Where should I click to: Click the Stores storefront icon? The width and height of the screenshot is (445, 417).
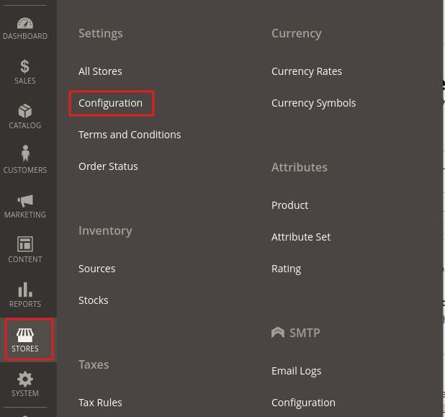(x=25, y=335)
